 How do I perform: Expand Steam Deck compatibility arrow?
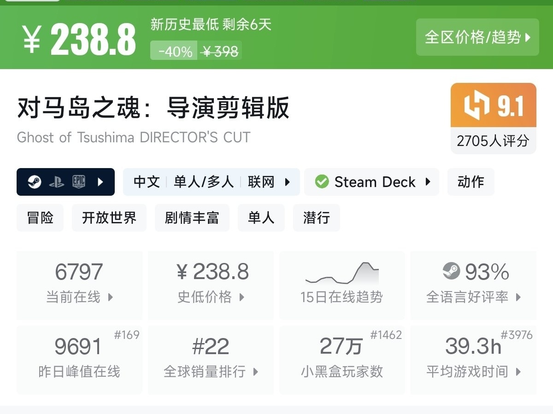click(x=428, y=182)
